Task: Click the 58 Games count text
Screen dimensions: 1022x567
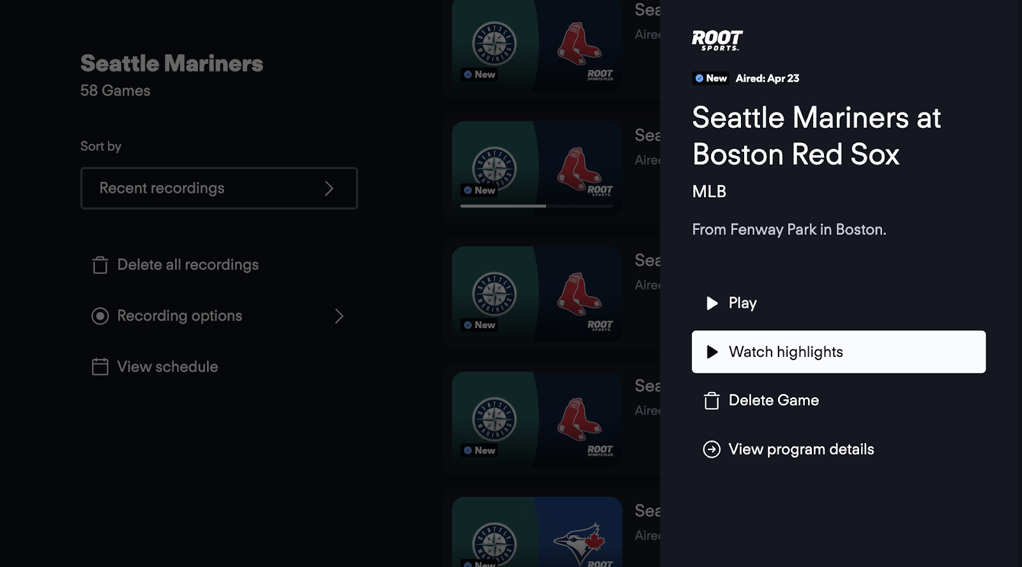Action: pos(116,91)
